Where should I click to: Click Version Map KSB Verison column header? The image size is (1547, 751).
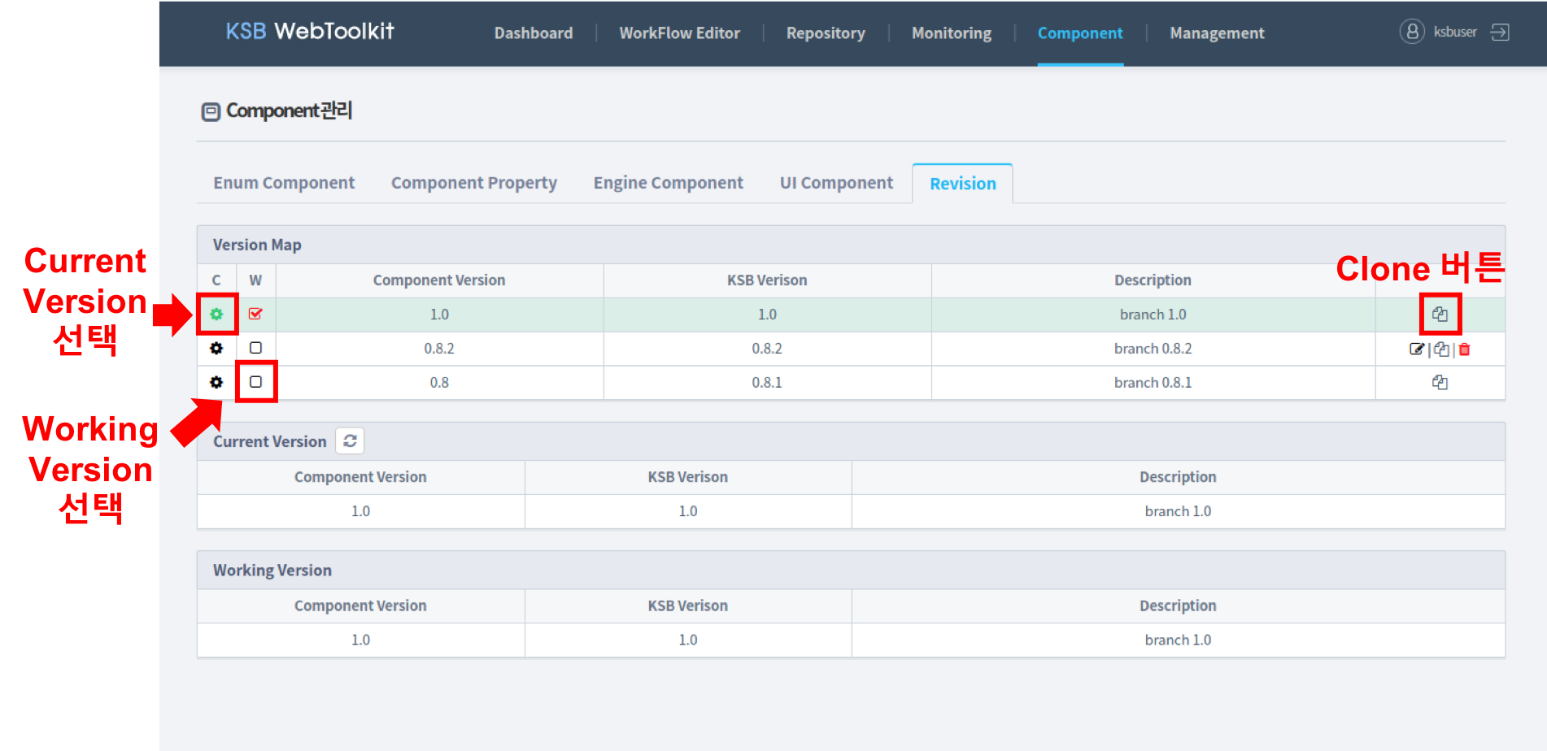click(767, 280)
